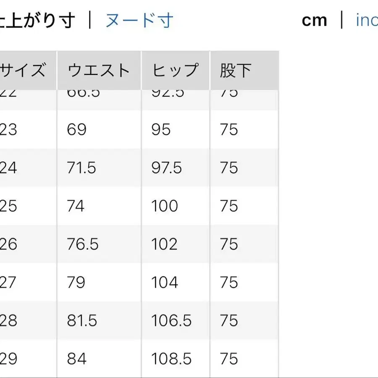Click the separator between cm and inch
Screen dimensions: 378x378
(341, 20)
